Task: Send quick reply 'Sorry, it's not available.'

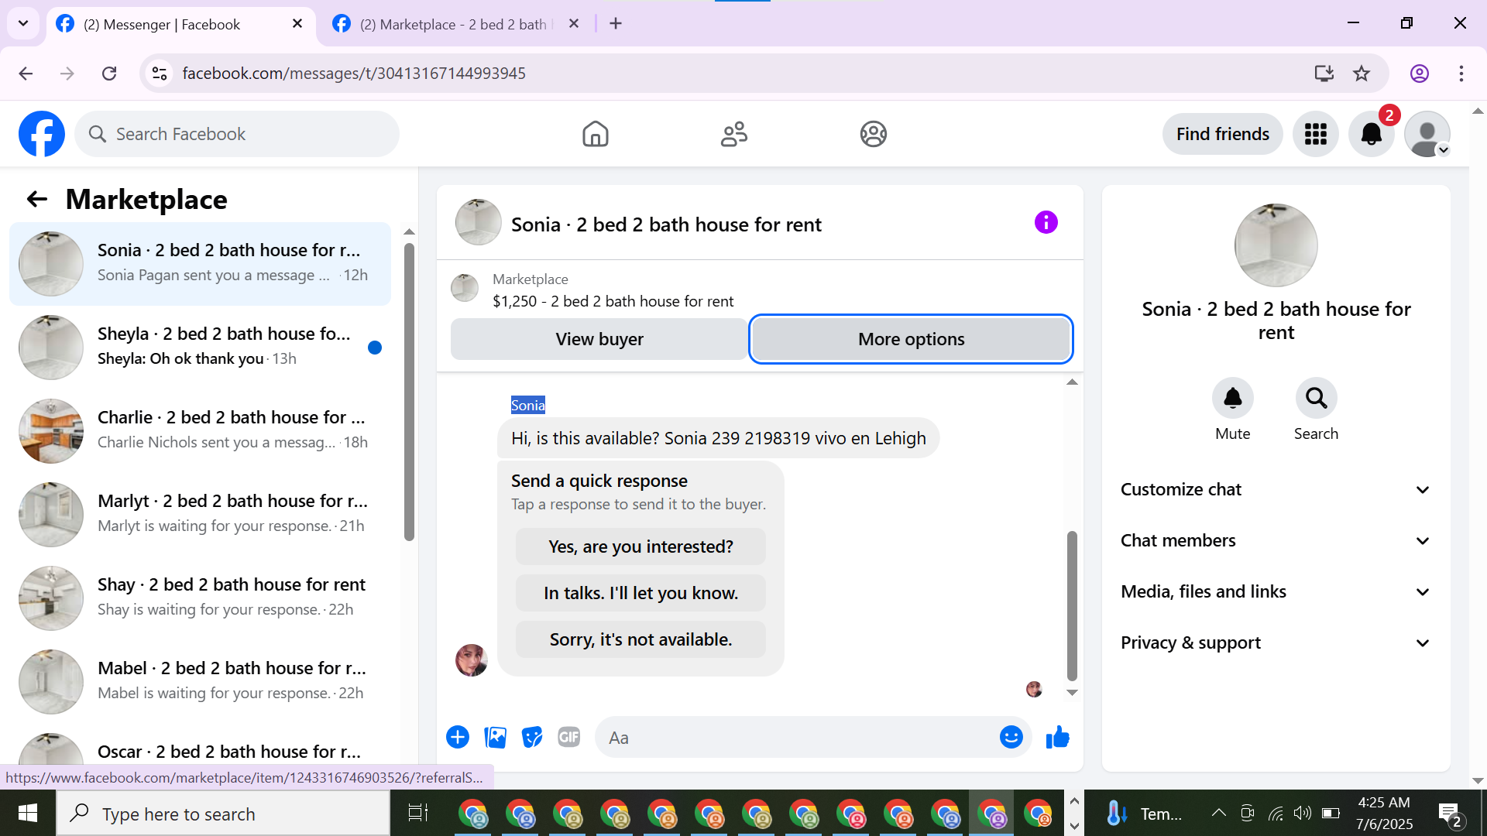Action: click(640, 639)
